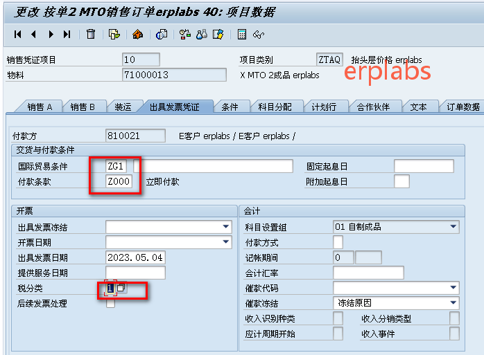Image resolution: width=484 pixels, height=355 pixels.
Task: Jump to the first item using toolbar arrow
Action: (x=17, y=34)
